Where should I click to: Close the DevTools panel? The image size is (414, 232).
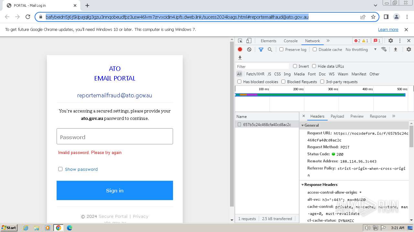tap(409, 41)
